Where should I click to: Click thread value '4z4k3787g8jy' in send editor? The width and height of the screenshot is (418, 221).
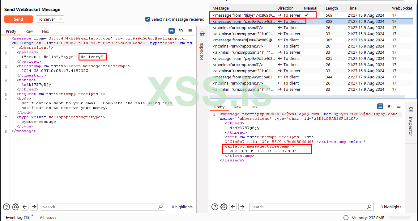click(36, 85)
